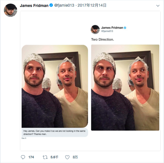Click the "Hey James" message bubble
Screen dimensions: 164x163
click(x=55, y=132)
